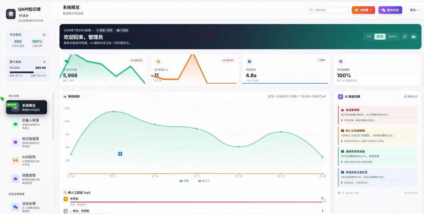The width and height of the screenshot is (424, 214).
Task: Click the magnifier icon in the search box
Action: coord(312,10)
